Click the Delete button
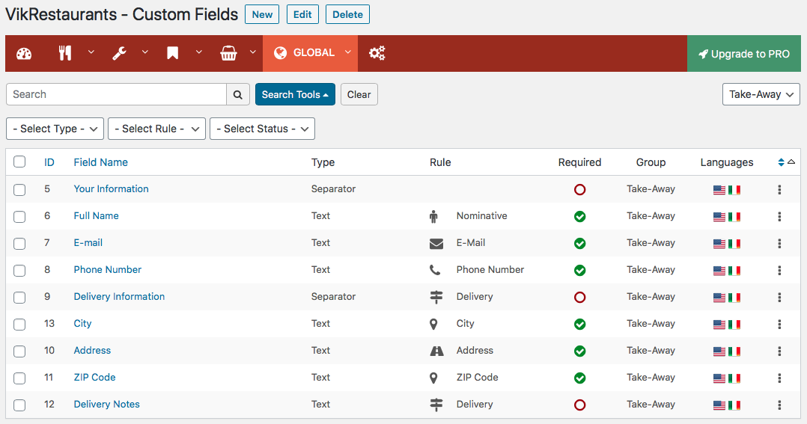The width and height of the screenshot is (807, 424). [347, 14]
